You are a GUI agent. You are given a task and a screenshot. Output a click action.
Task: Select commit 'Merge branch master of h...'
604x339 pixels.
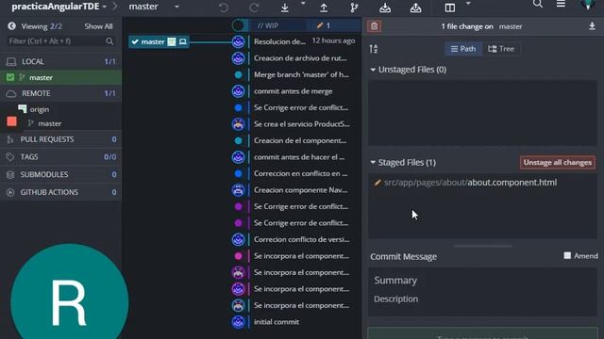coord(301,74)
